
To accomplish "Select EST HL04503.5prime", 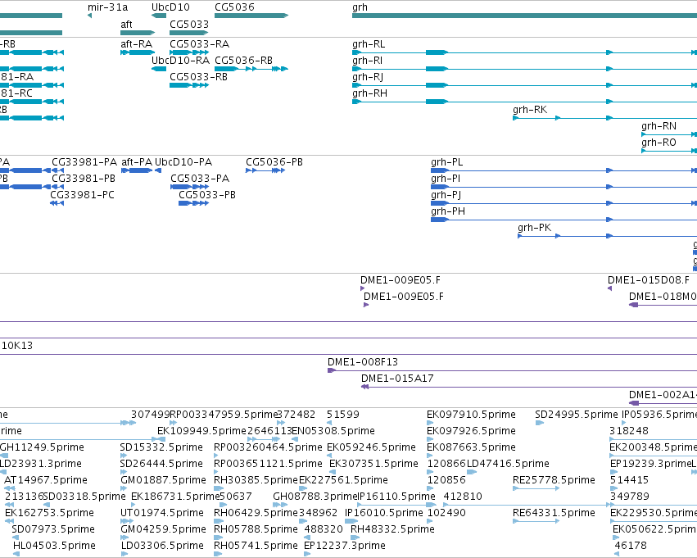I will click(54, 547).
